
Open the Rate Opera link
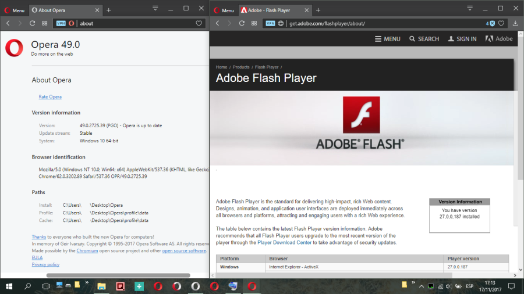[50, 96]
